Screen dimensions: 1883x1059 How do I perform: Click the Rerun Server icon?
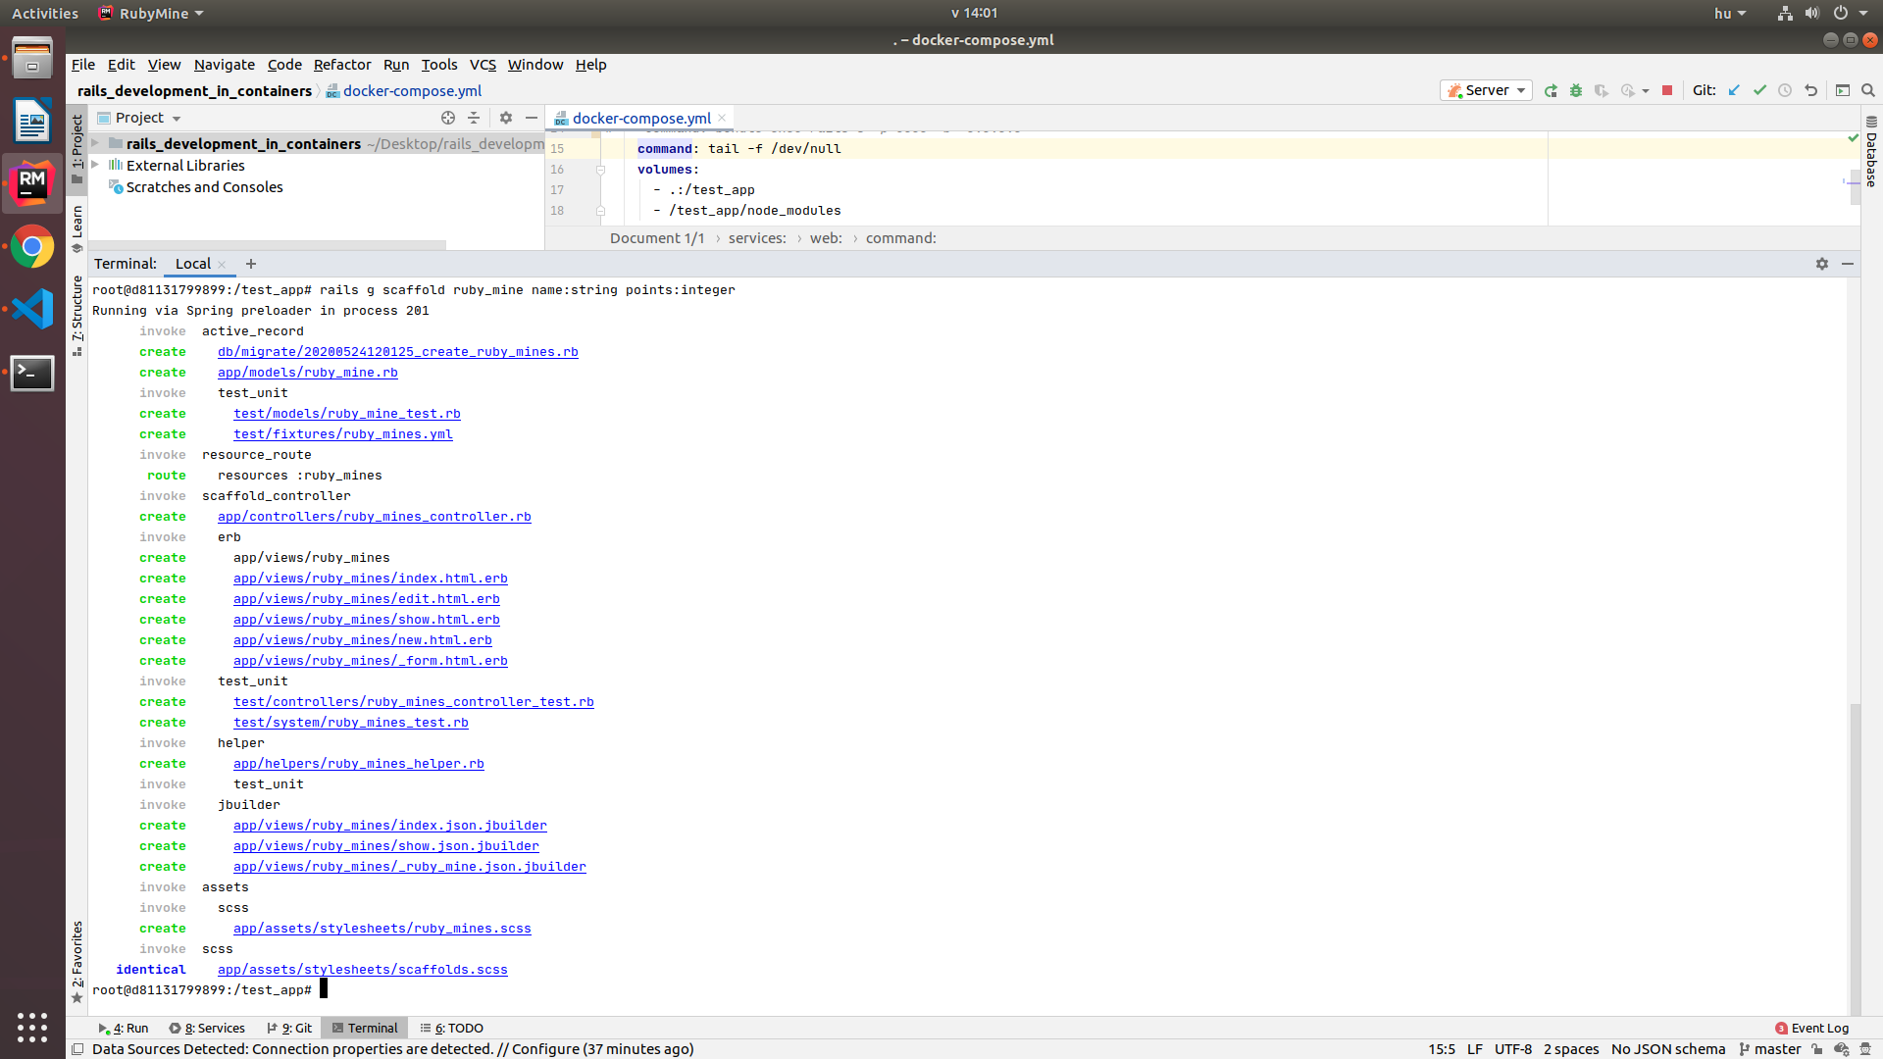click(1551, 90)
